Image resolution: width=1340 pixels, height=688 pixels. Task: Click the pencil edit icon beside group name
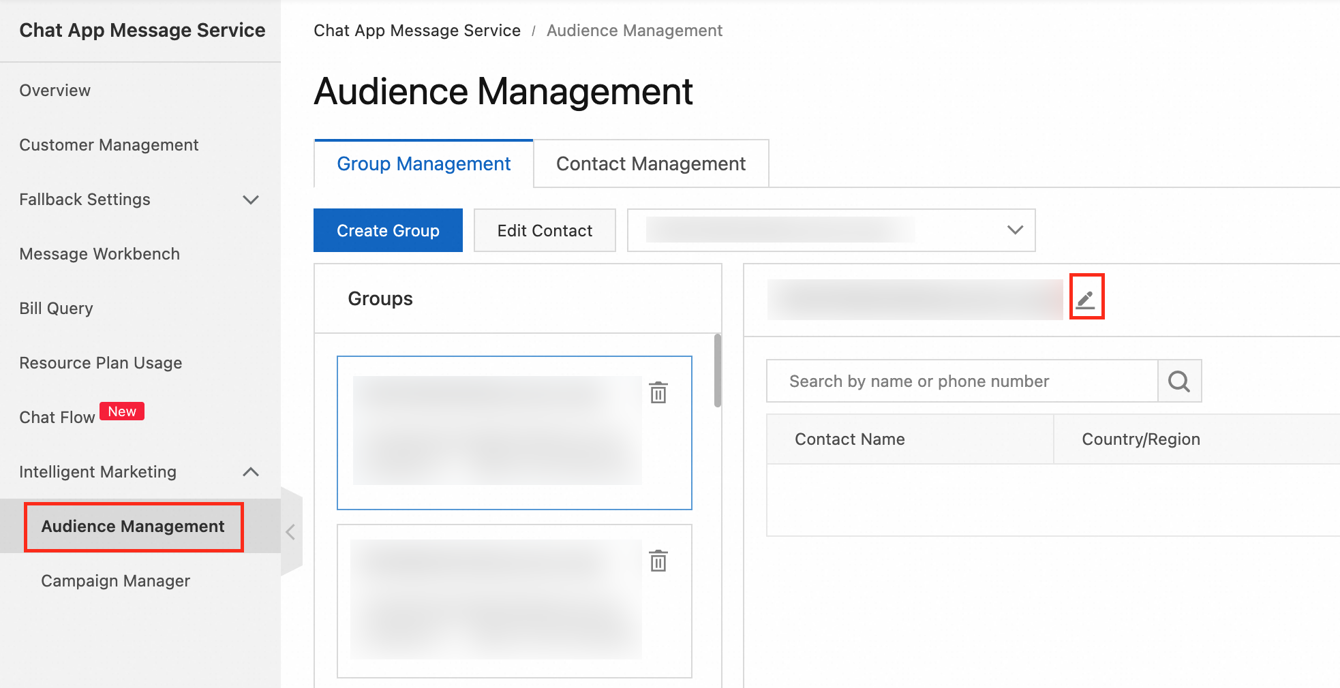click(x=1086, y=298)
